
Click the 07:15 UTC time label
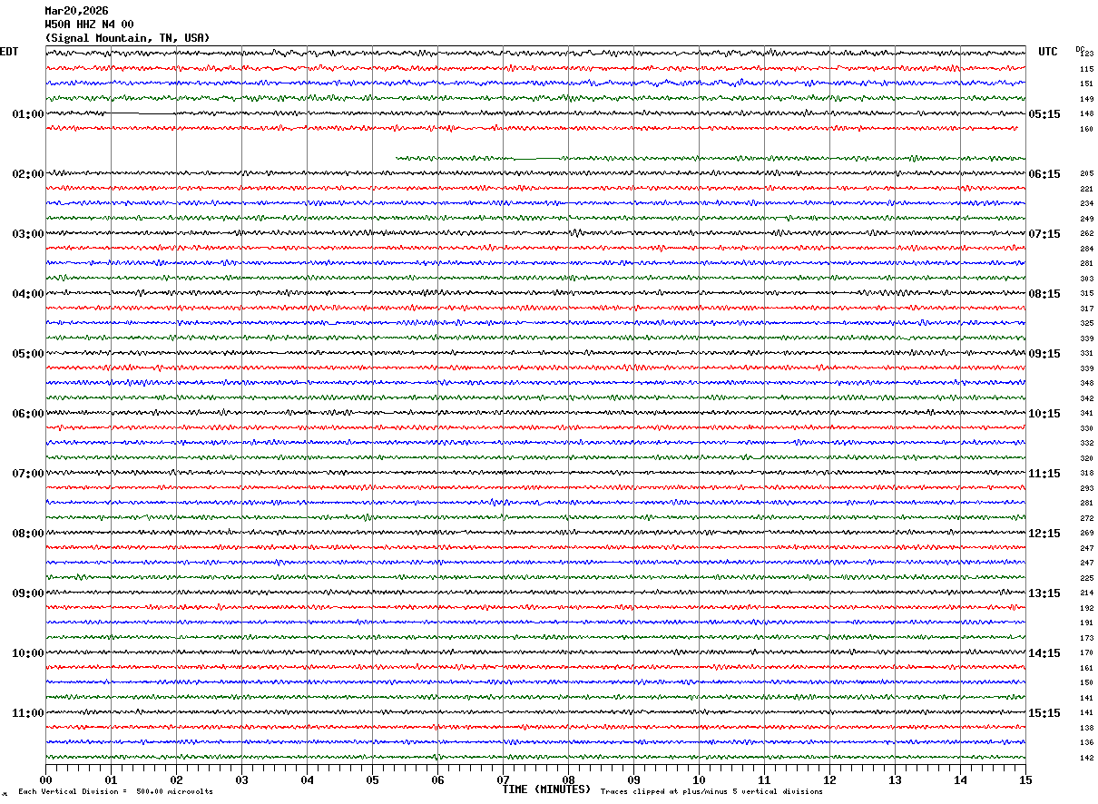[1044, 234]
